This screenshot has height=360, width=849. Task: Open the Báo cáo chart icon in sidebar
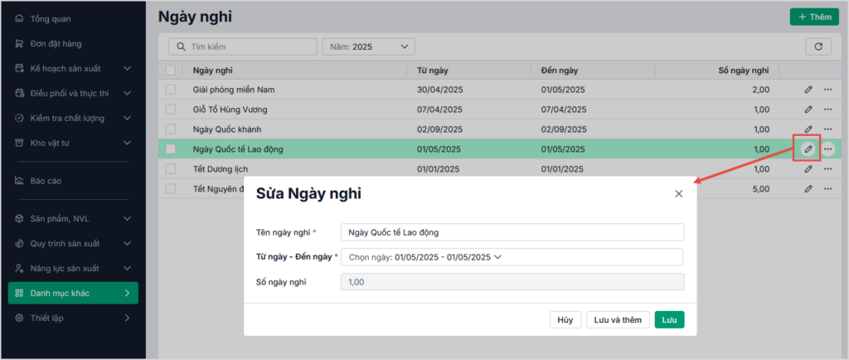19,181
